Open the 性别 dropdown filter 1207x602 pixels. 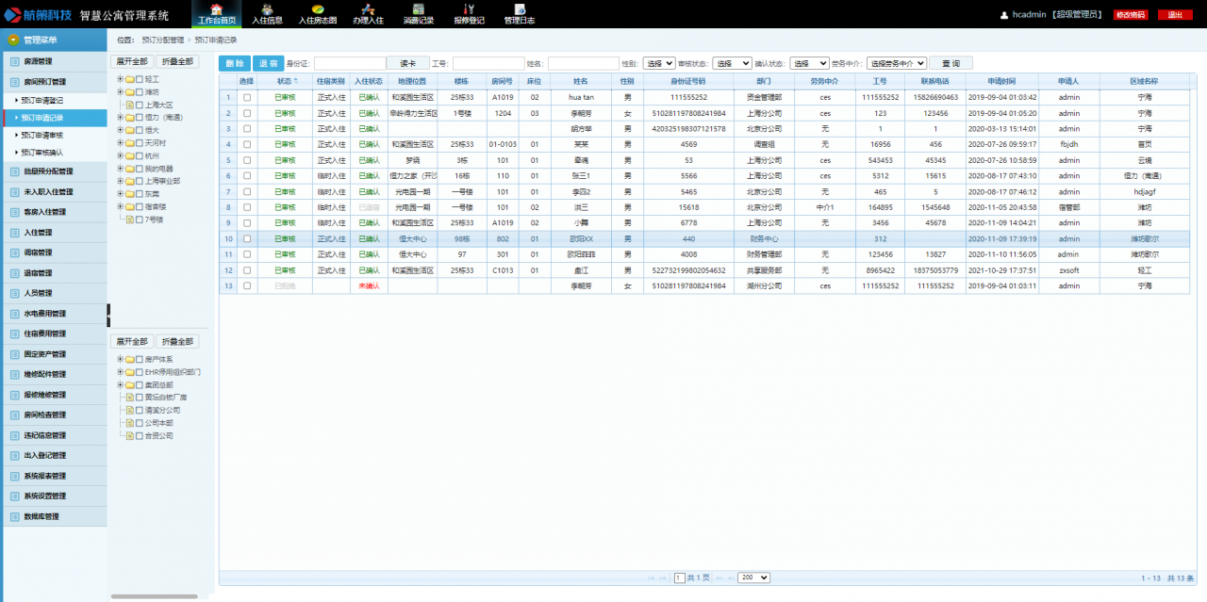pyautogui.click(x=658, y=63)
